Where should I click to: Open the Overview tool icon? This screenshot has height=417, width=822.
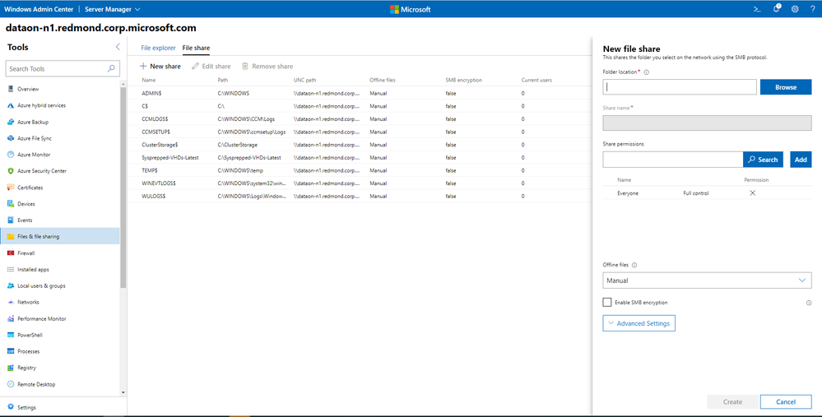11,89
